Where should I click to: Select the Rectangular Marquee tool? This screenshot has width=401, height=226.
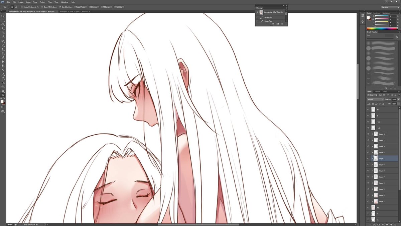click(3, 20)
